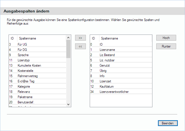Select the 'Lizenztyp' row
Viewport: 185px width, 131px height.
(x=38, y=60)
